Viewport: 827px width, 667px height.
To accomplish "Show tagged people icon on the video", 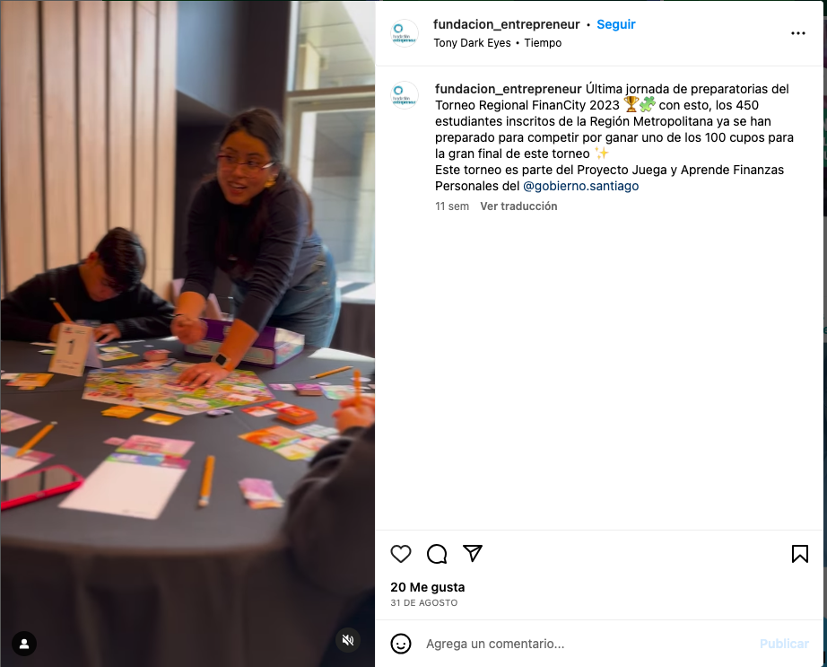I will (x=24, y=644).
